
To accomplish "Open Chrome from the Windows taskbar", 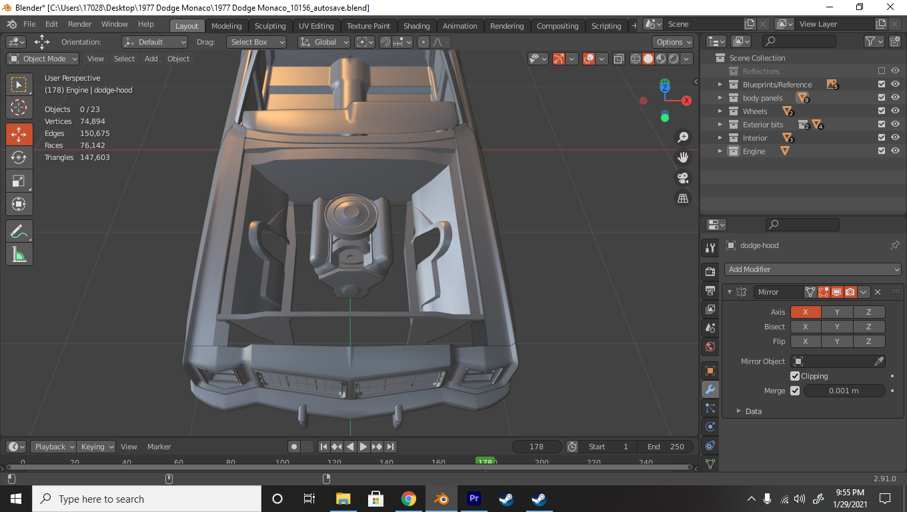I will (x=409, y=499).
